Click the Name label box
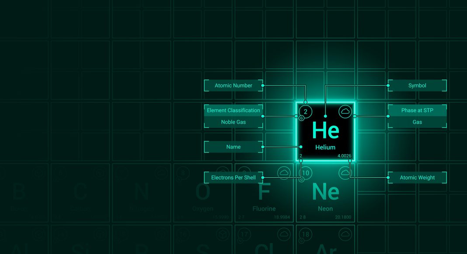This screenshot has width=467, height=254. [233, 147]
